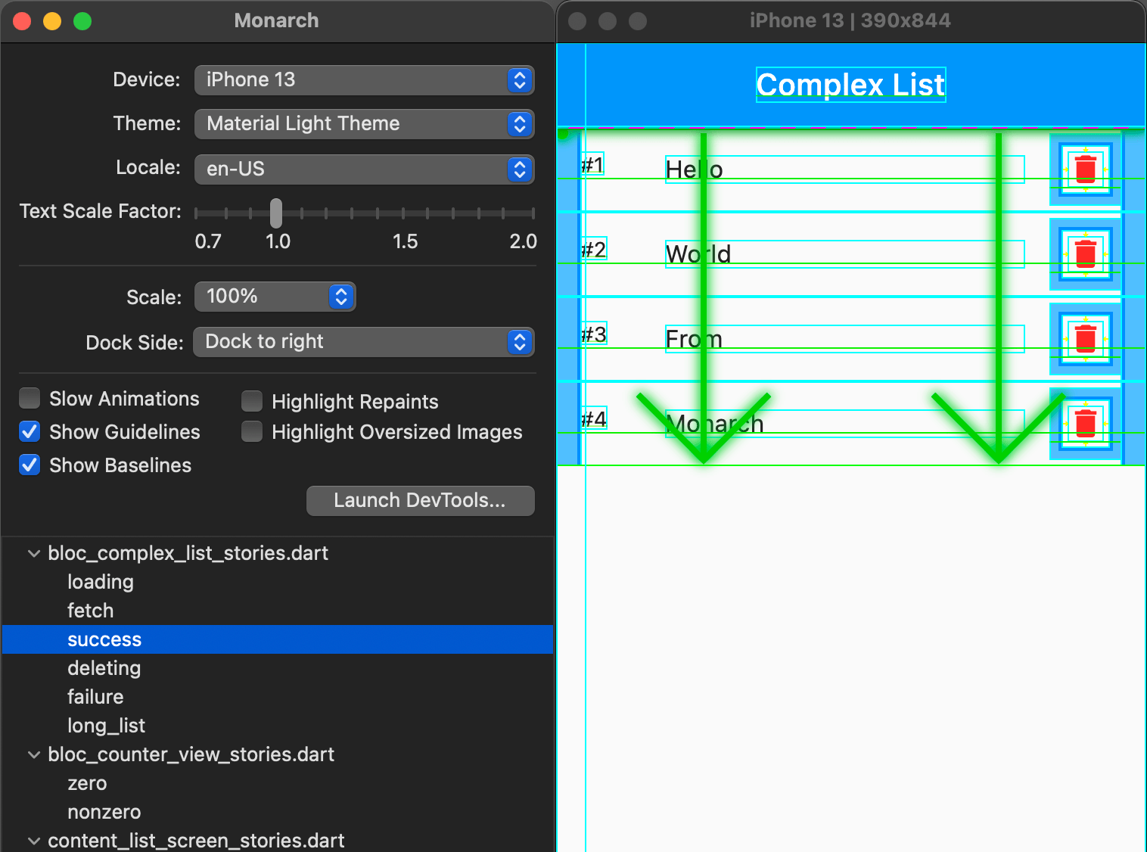
Task: Delete the "Hello" item using its trash icon
Action: (x=1085, y=169)
